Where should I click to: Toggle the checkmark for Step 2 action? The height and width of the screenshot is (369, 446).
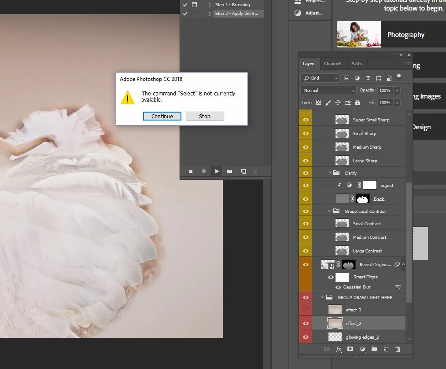click(x=185, y=14)
